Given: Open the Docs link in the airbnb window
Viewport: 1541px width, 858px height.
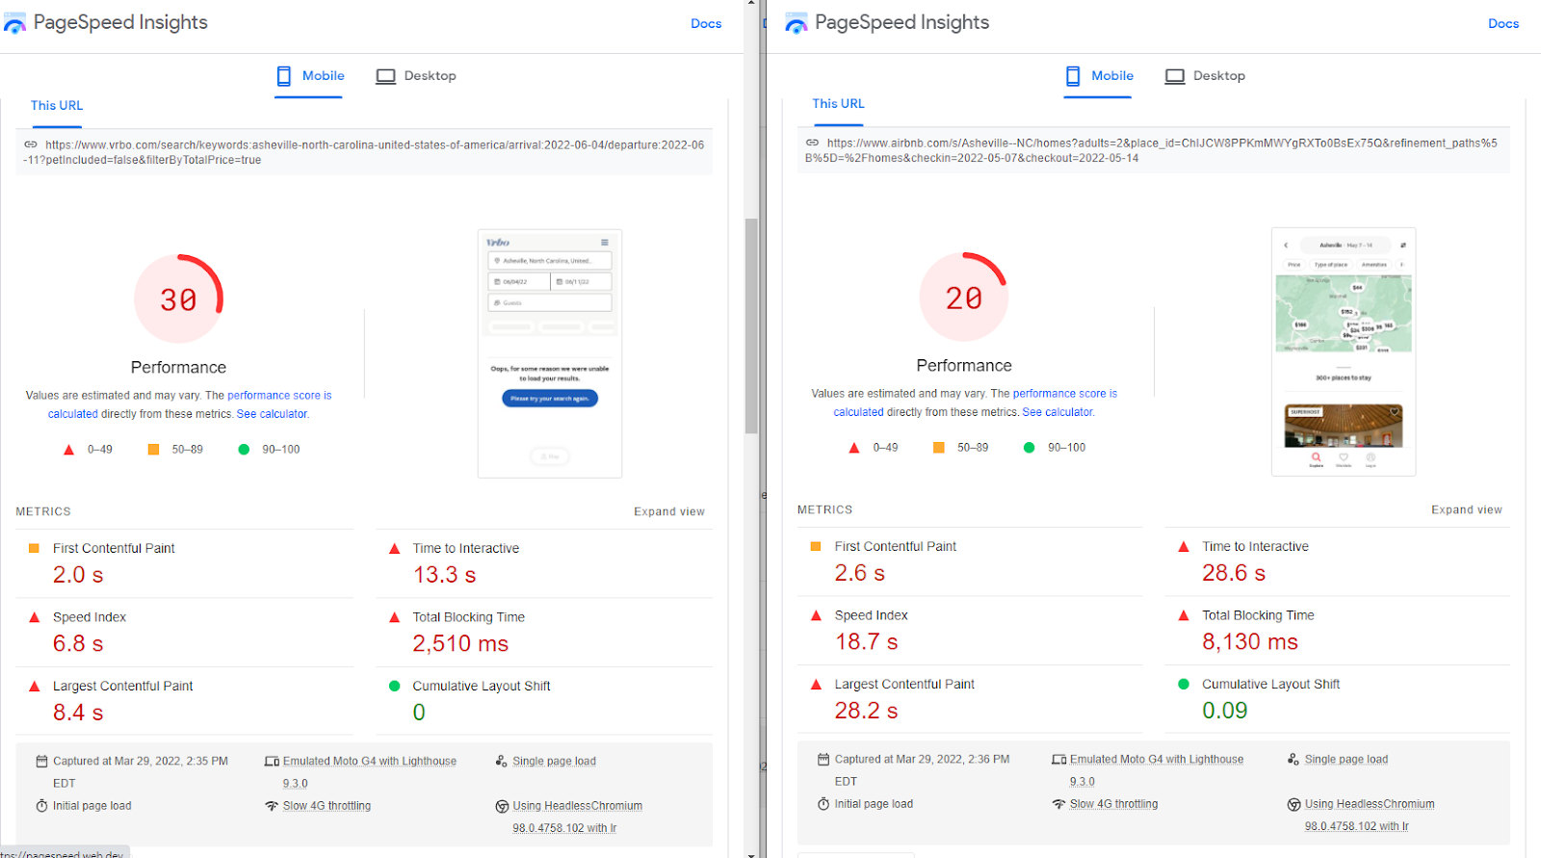Looking at the screenshot, I should (x=1503, y=24).
